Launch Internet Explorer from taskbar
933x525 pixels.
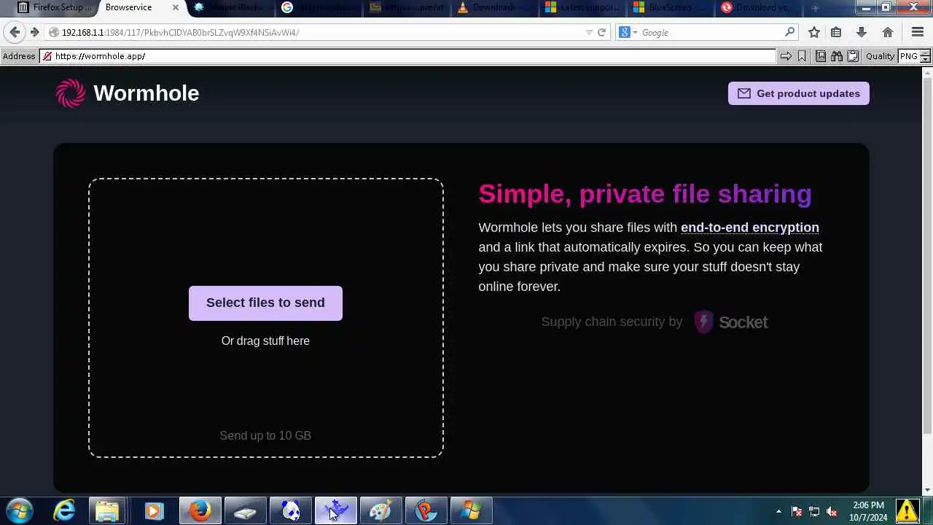[65, 510]
